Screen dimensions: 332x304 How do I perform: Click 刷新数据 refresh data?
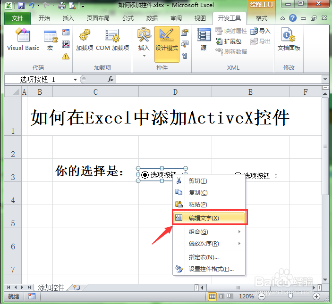click(231, 51)
